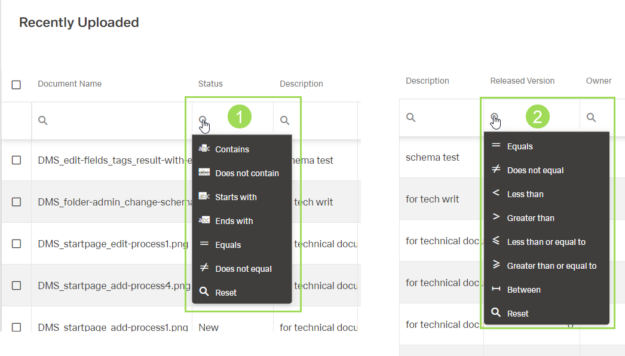Click search icon under Owner column

(x=591, y=118)
